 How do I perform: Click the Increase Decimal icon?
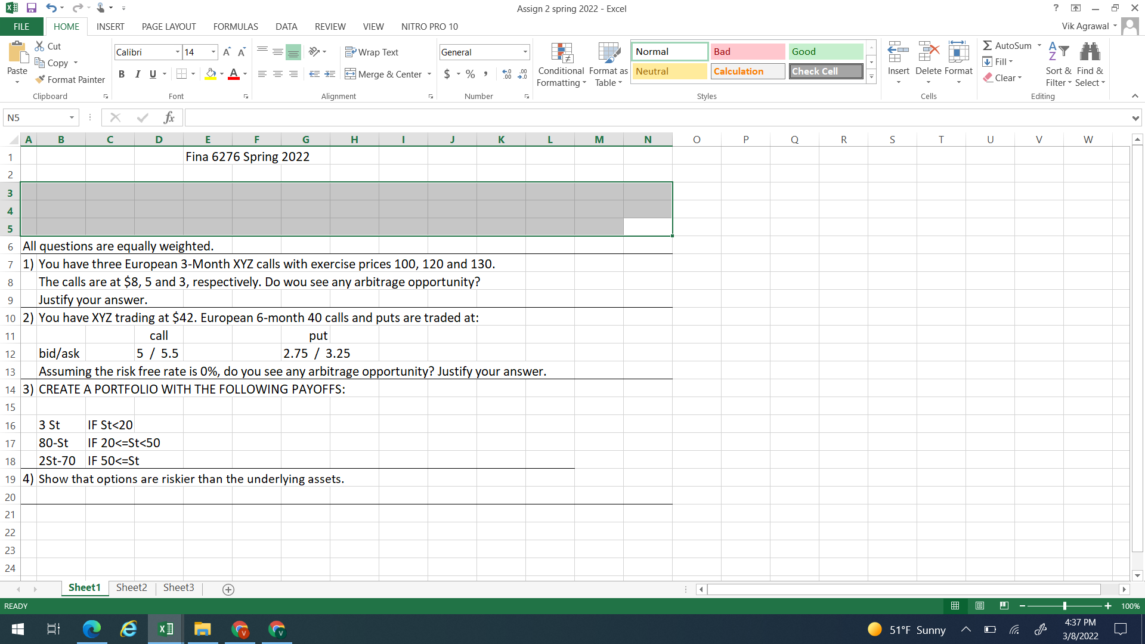coord(506,74)
